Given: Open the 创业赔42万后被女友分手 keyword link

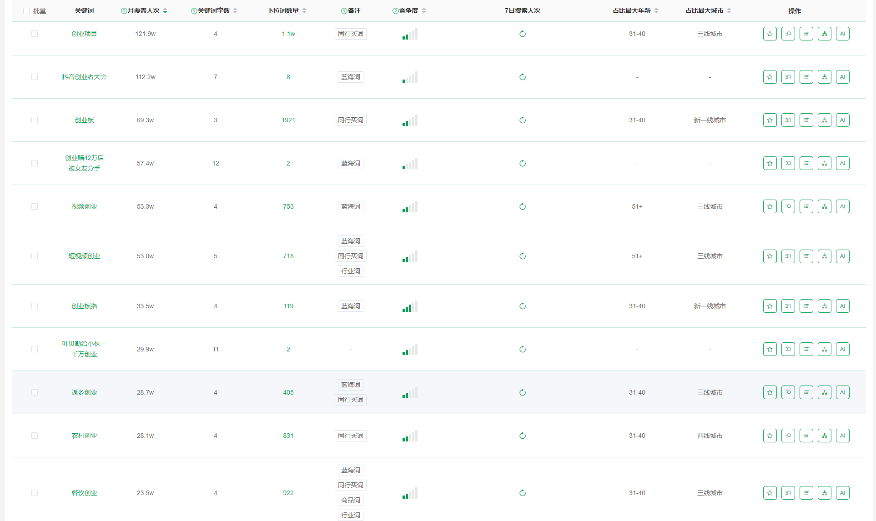Looking at the screenshot, I should pos(84,163).
